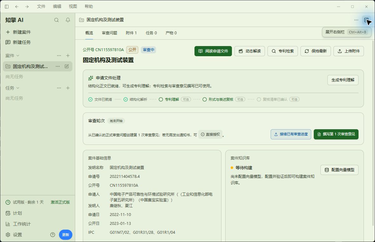Open the search icon in sidebar
Screen dimensions: 375x242
pos(56,20)
